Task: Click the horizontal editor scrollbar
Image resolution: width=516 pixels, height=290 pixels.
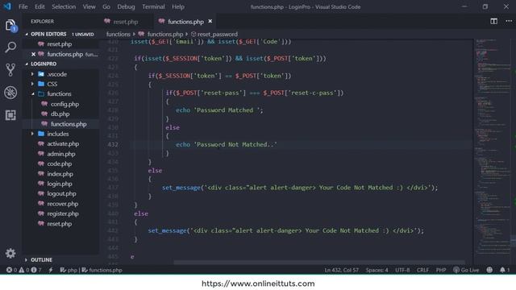Action: (x=319, y=263)
